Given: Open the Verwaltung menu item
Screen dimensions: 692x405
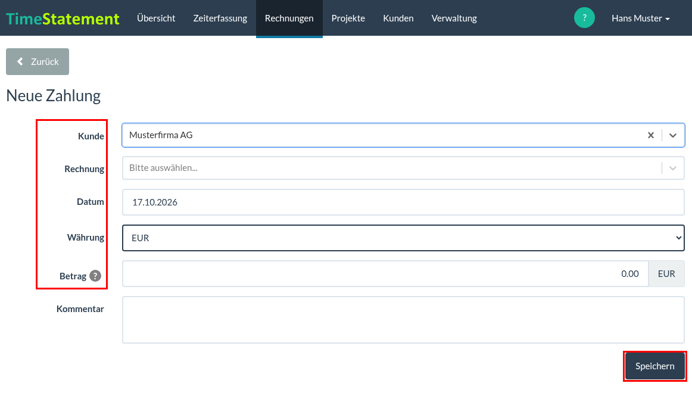Looking at the screenshot, I should coord(454,18).
